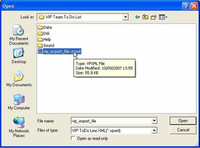Enable Open as read-only checkbox
Viewport: 200px width, 148px height.
pos(73,138)
